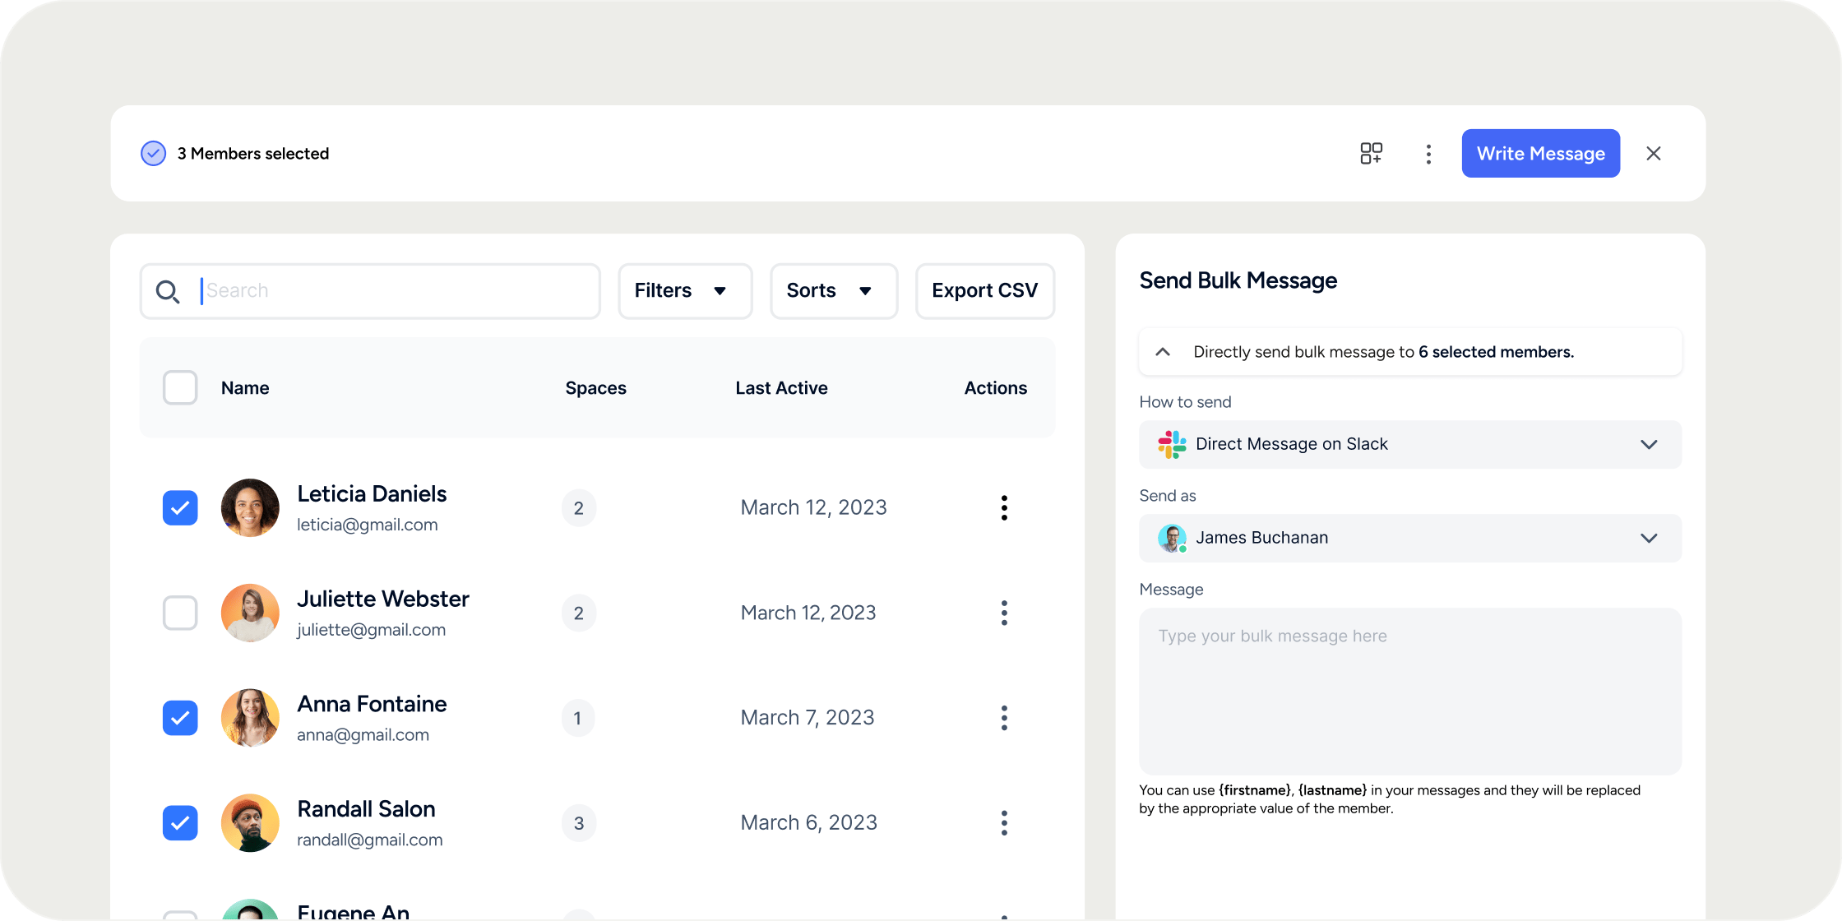Open actions menu for Anna Fontaine

[1004, 718]
